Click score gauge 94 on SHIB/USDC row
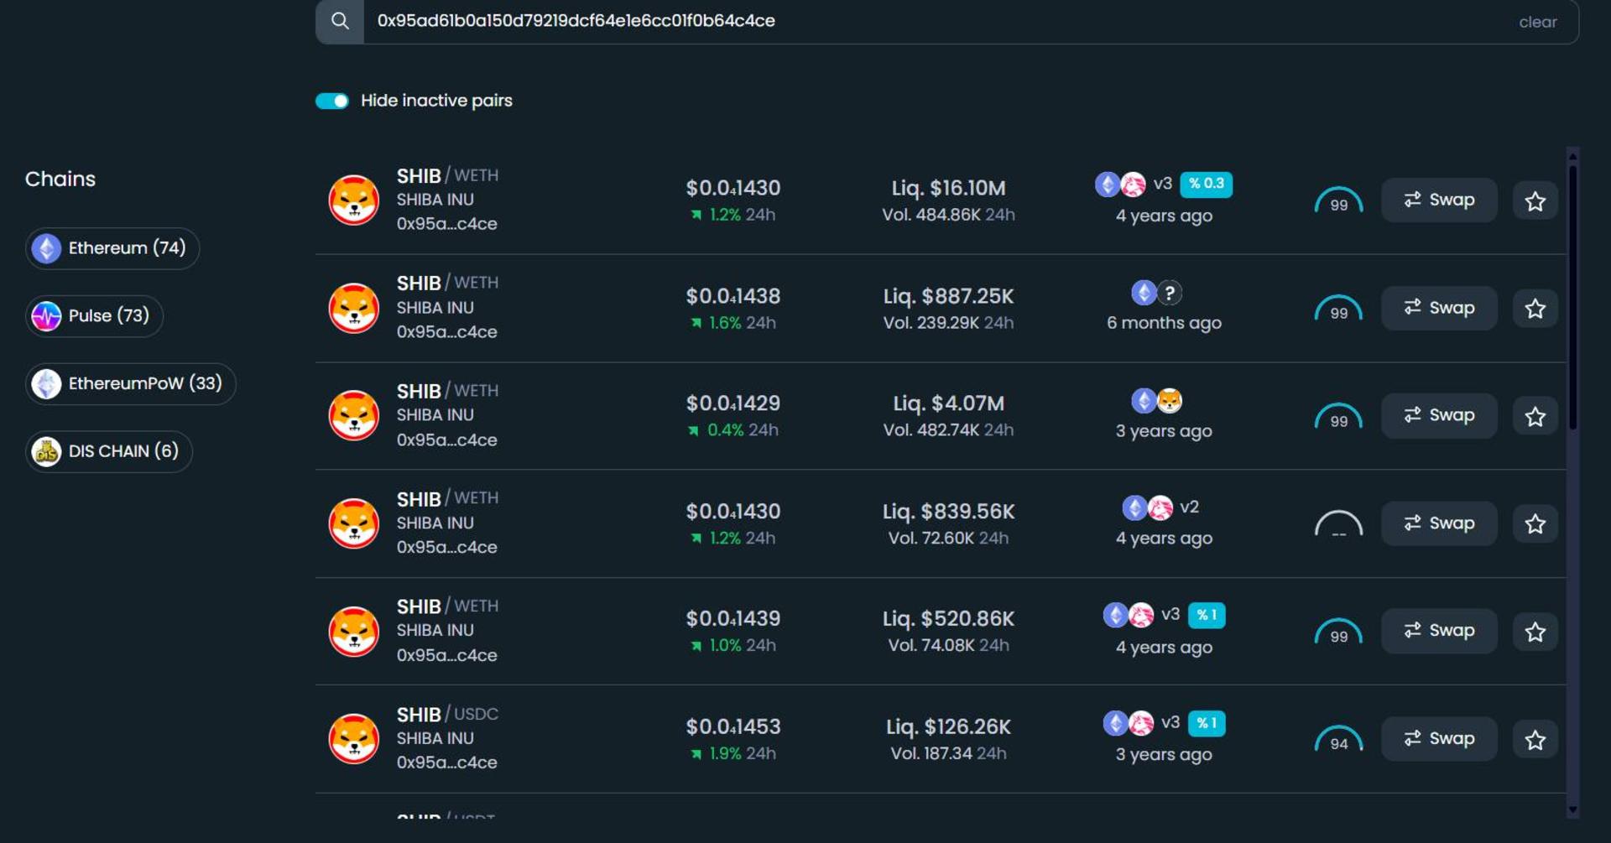The image size is (1611, 843). click(x=1338, y=739)
